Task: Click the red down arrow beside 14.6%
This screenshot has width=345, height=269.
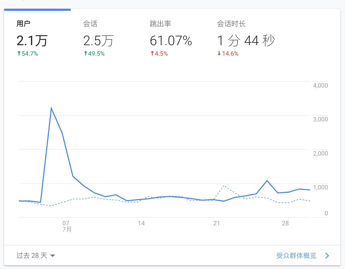Action: click(x=219, y=53)
